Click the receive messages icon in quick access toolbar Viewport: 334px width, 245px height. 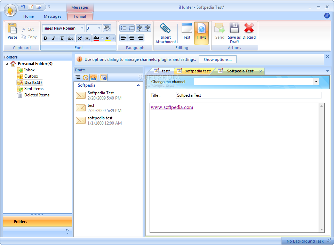coord(39,7)
